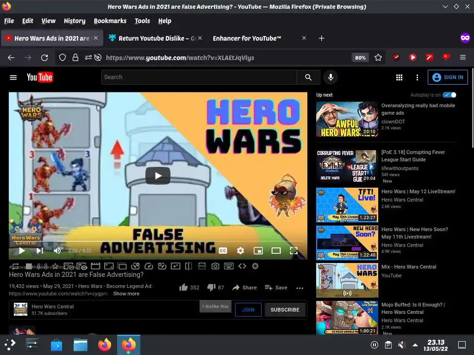The width and height of the screenshot is (474, 355).
Task: Open YouTube settings three-dot menu
Action: click(417, 78)
